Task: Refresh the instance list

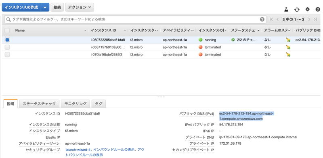Action: pyautogui.click(x=297, y=9)
